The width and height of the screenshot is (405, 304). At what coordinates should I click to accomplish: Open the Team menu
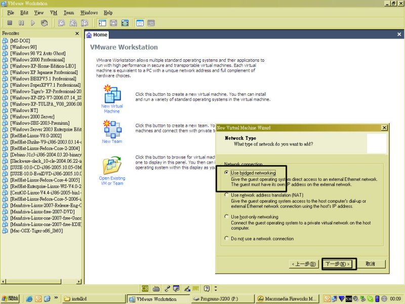[69, 13]
